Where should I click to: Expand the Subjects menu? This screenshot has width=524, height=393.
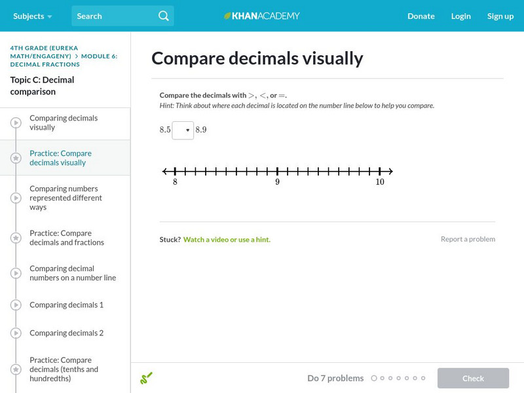click(x=33, y=16)
